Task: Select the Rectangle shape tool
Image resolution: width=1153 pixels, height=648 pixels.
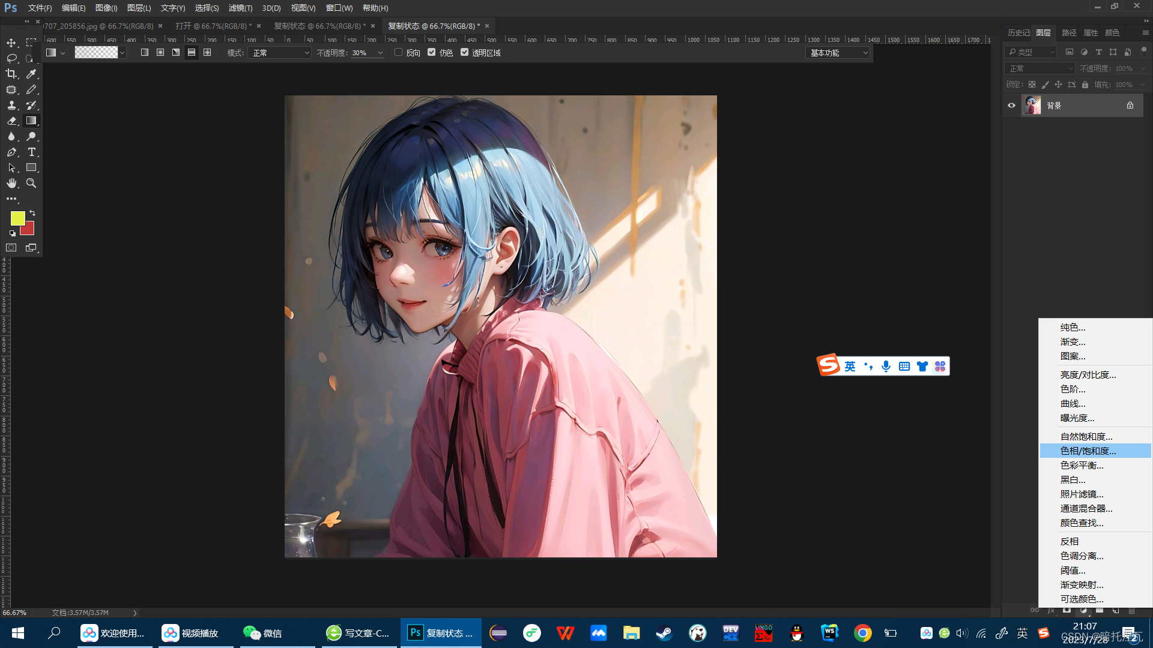Action: click(31, 167)
